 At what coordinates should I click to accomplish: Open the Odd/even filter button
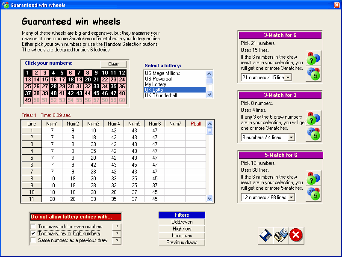182,222
